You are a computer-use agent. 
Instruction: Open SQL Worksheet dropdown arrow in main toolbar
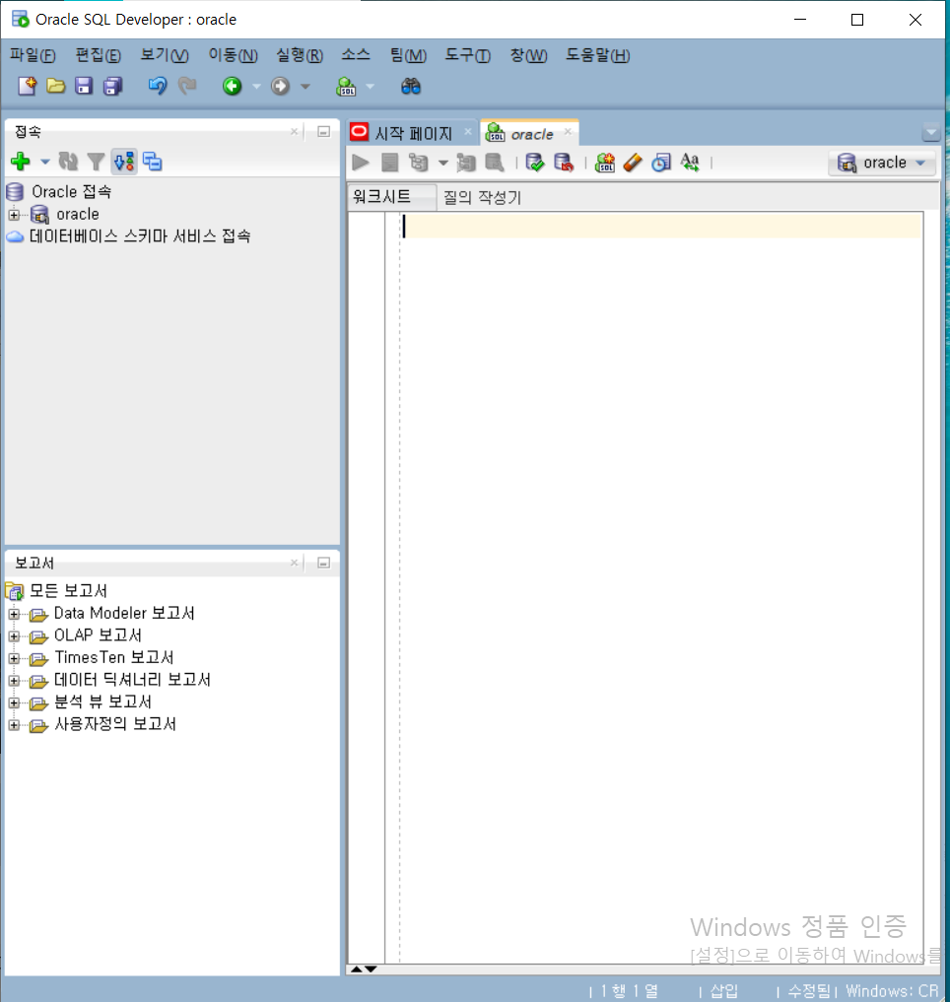pyautogui.click(x=370, y=87)
